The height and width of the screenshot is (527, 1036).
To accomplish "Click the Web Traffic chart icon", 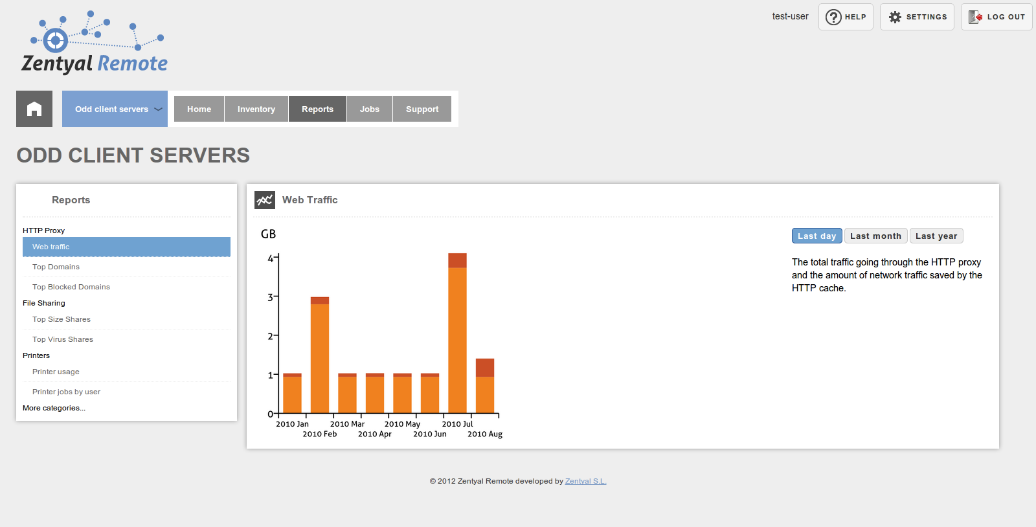I will pos(265,200).
